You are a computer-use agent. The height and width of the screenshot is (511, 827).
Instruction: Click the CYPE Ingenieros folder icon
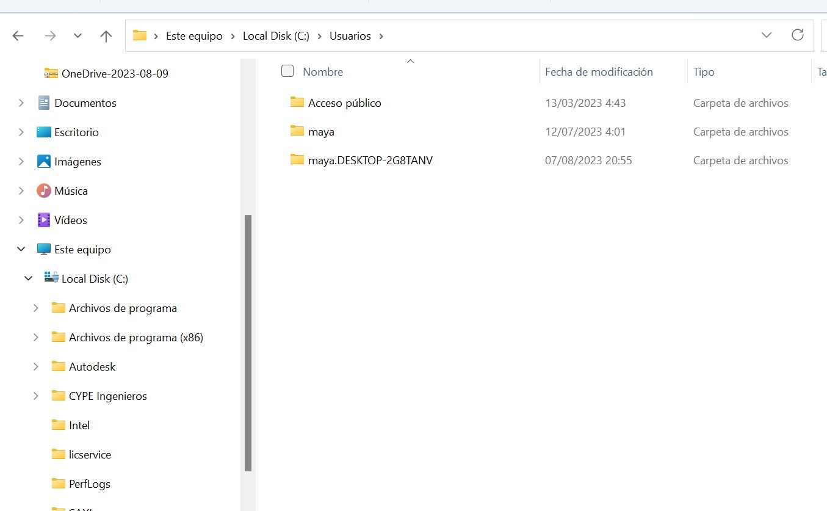pos(59,395)
